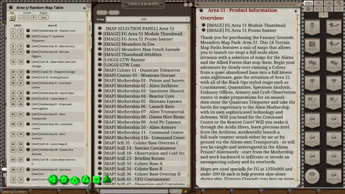Open [MAP] Colony 11 - Quantum Teleporter in list
The width and height of the screenshot is (345, 194).
(x=142, y=70)
